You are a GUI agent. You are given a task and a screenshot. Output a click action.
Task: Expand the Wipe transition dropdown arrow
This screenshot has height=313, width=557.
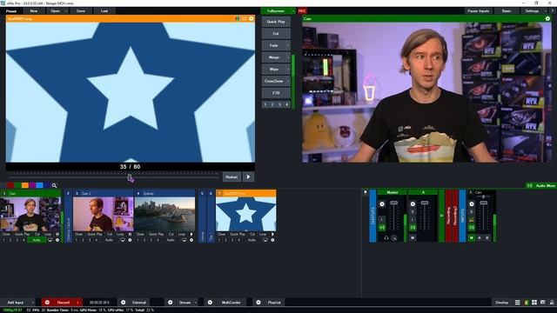(x=288, y=70)
